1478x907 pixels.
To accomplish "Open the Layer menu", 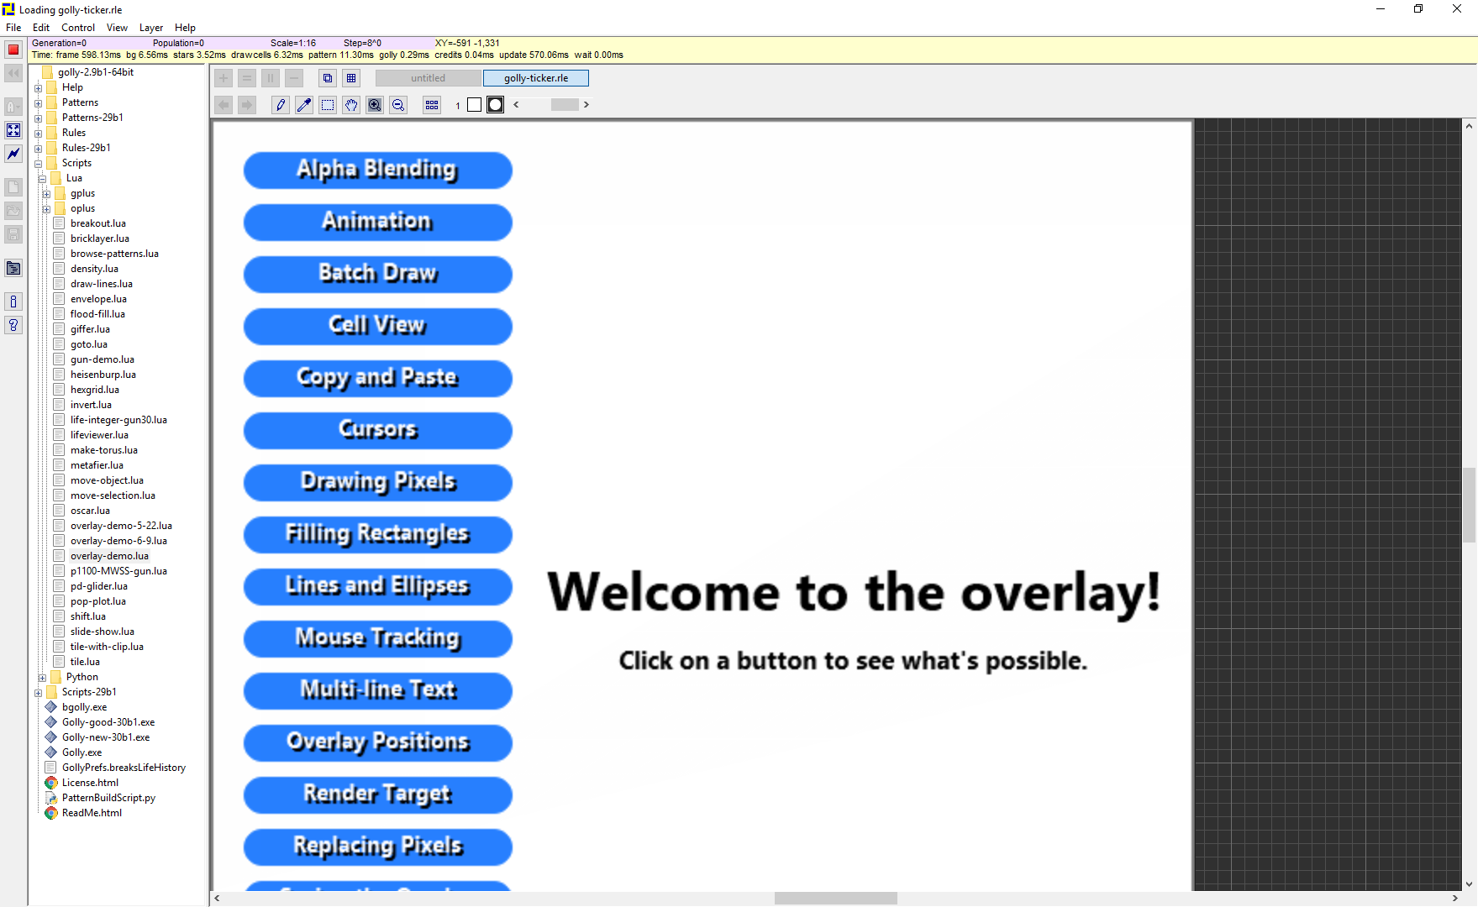I will click(151, 28).
